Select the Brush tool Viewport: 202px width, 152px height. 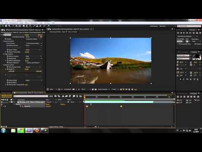click(x=34, y=26)
